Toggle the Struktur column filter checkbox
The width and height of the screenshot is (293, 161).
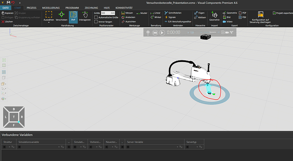[5, 147]
